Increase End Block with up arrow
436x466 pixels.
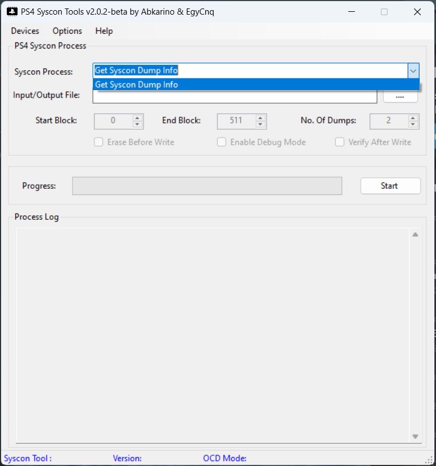pyautogui.click(x=260, y=118)
